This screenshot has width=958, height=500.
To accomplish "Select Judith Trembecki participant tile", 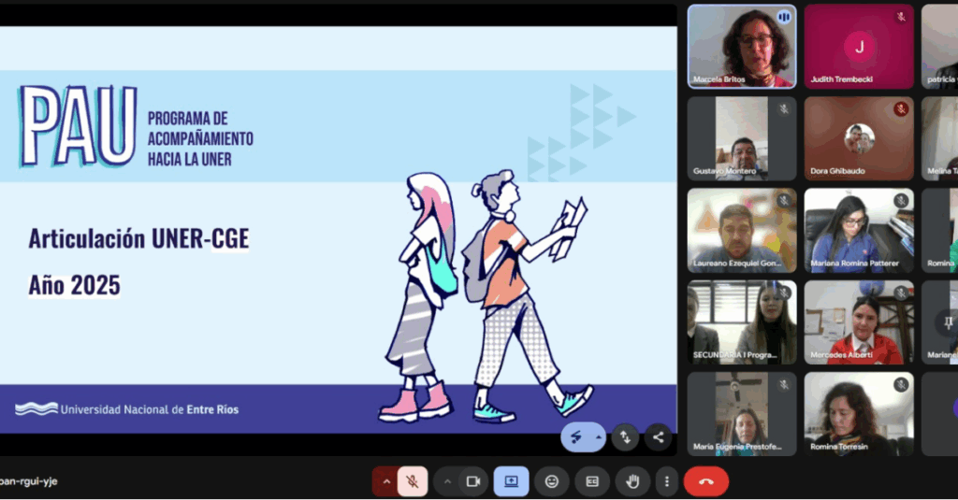I will coord(859,47).
